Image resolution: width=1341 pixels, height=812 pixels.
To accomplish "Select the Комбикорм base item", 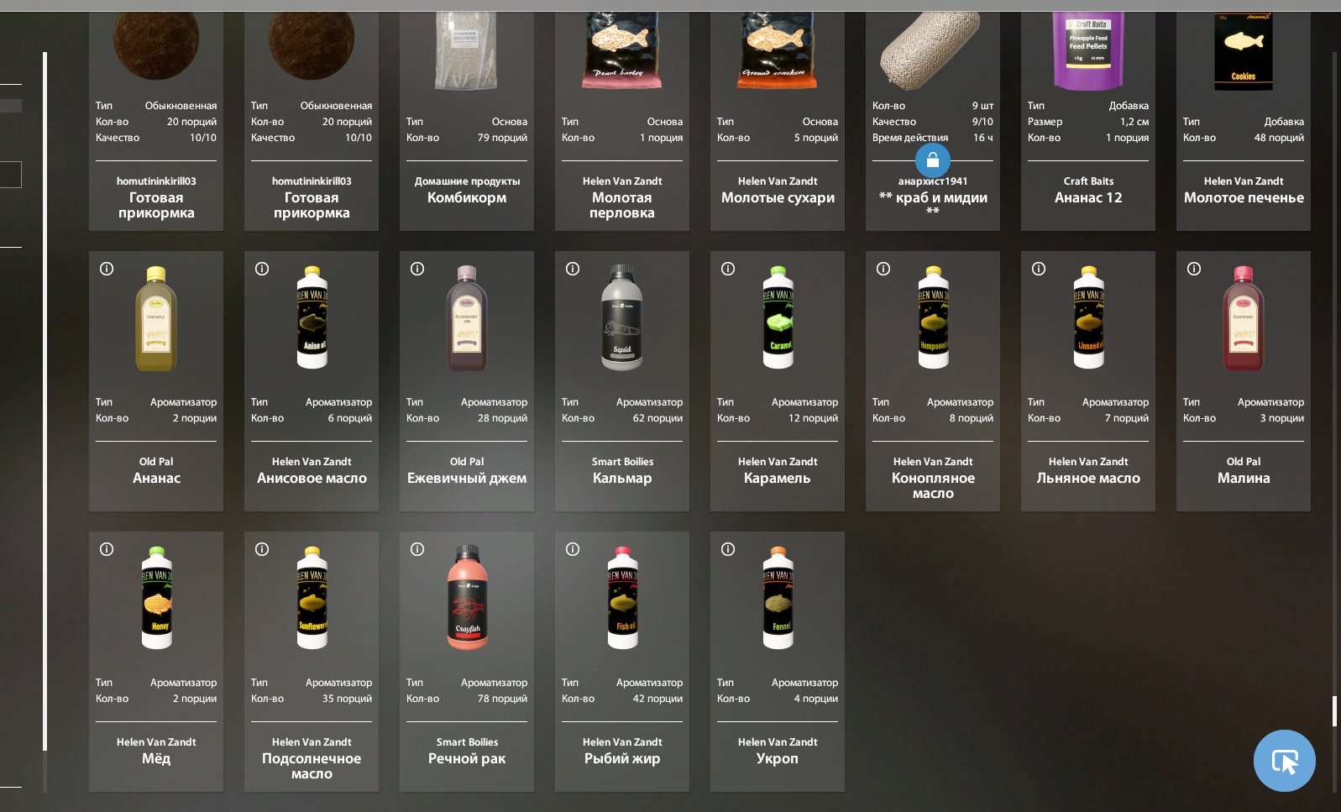I will click(467, 121).
